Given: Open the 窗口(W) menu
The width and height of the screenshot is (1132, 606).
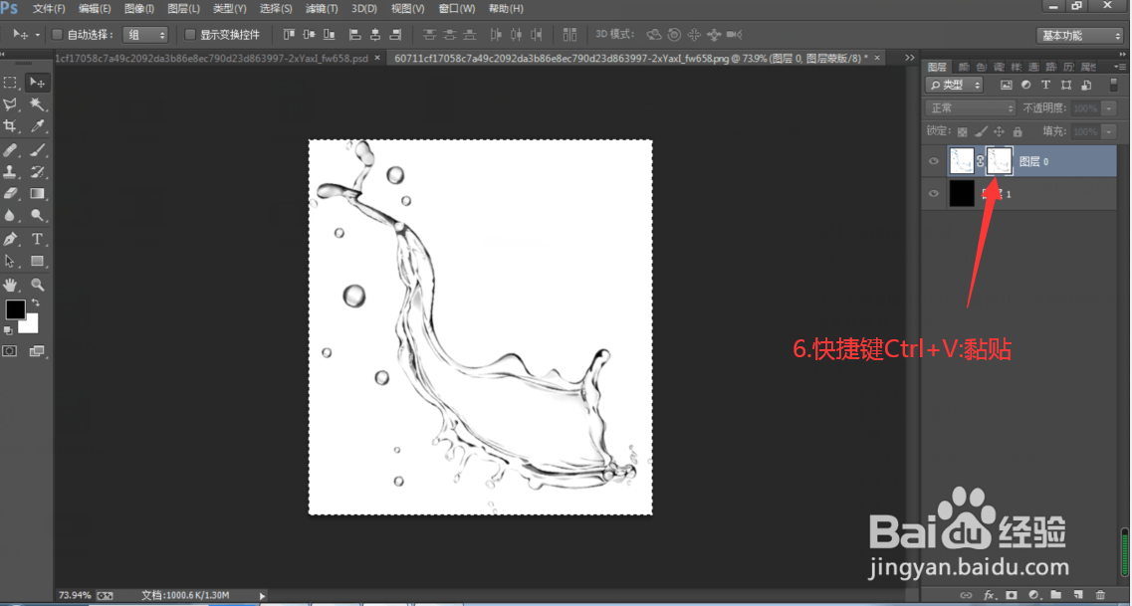Looking at the screenshot, I should coord(456,9).
